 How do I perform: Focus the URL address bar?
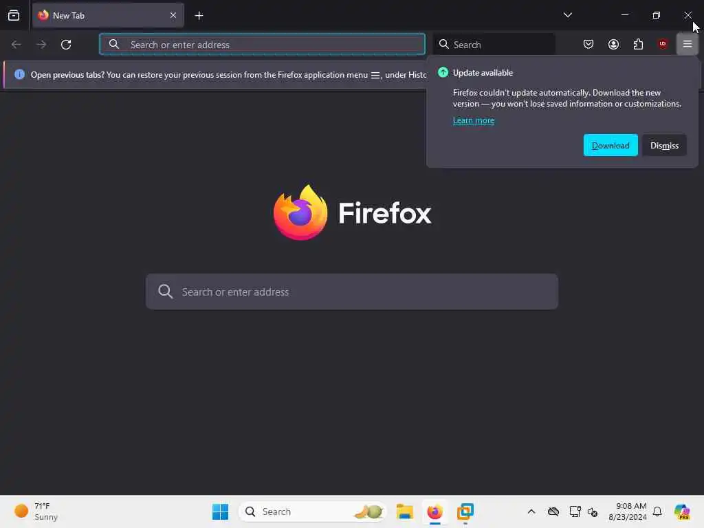[x=262, y=45]
